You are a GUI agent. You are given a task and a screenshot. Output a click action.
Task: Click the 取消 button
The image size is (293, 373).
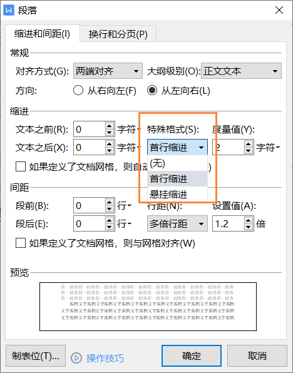257,355
